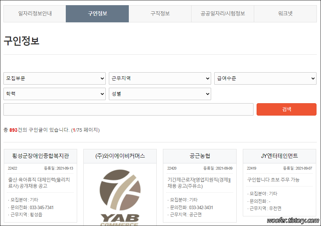Click the 등록일 2021-09-09 text

(218, 168)
